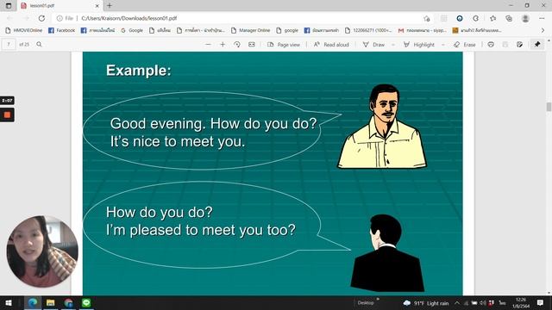The height and width of the screenshot is (310, 552).
Task: Rotate the PDF page
Action: pyautogui.click(x=237, y=45)
